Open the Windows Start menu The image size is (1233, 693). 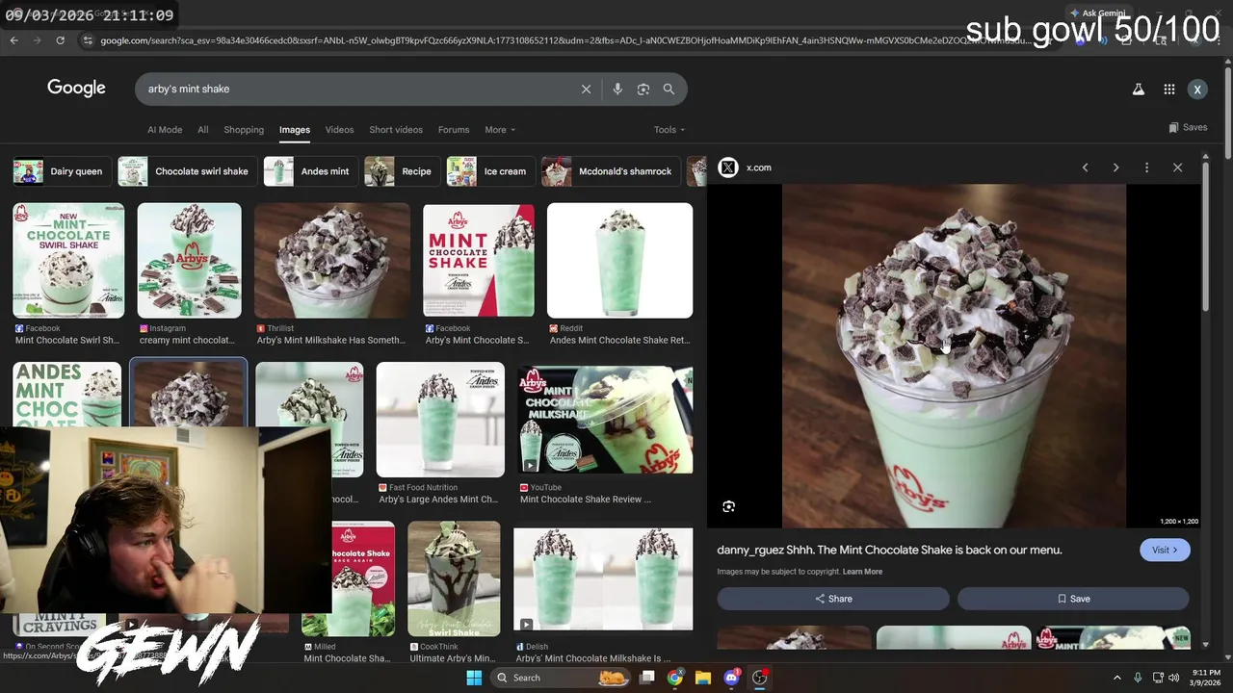pyautogui.click(x=474, y=678)
